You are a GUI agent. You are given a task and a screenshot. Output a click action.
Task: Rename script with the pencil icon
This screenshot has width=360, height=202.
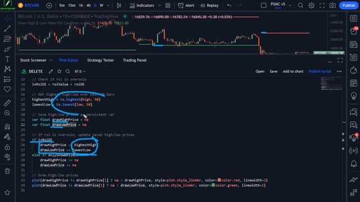(51, 71)
